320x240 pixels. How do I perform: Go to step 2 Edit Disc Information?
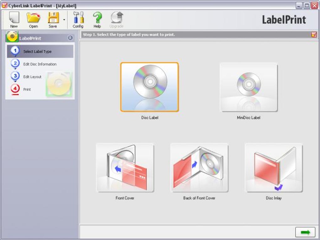coord(40,64)
